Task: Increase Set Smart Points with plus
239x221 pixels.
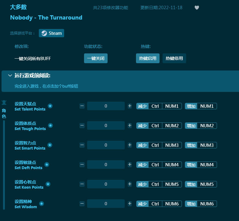Action: click(130, 145)
